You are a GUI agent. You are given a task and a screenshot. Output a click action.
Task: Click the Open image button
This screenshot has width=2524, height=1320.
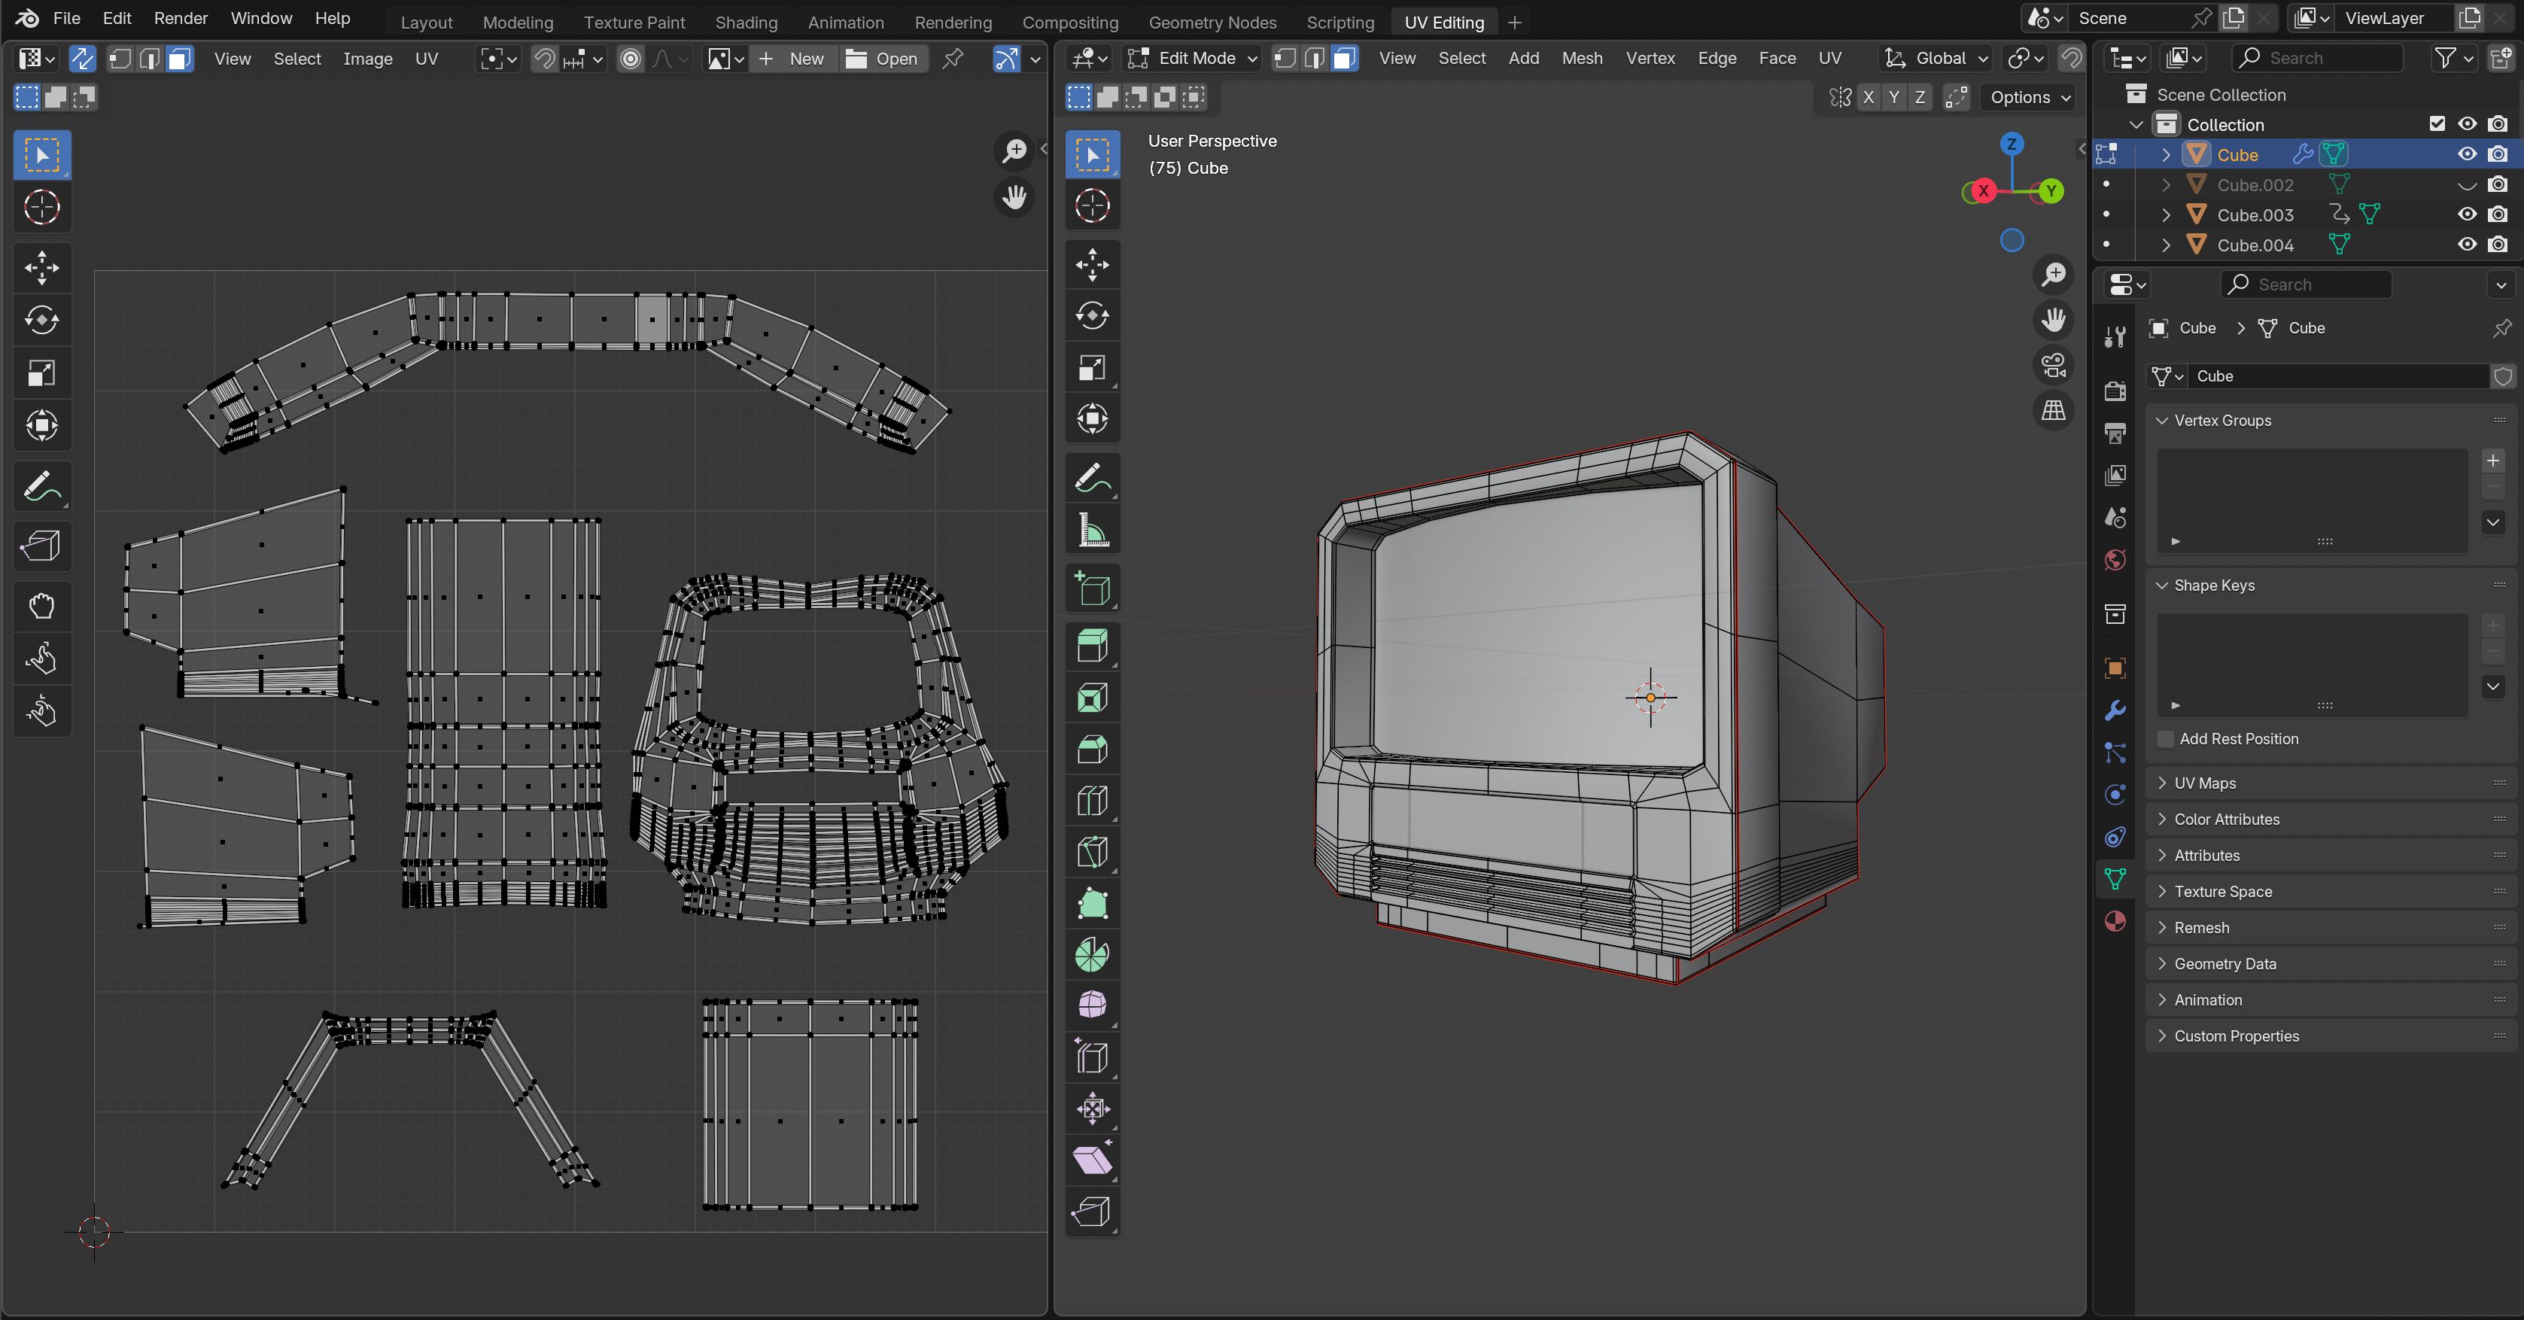tap(882, 59)
